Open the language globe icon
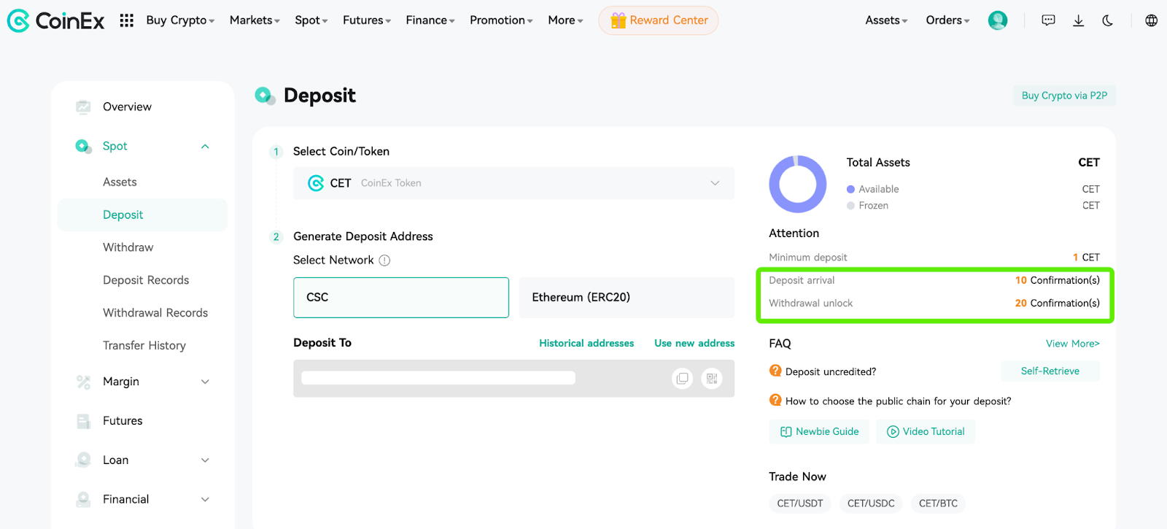The width and height of the screenshot is (1167, 529). pos(1151,20)
